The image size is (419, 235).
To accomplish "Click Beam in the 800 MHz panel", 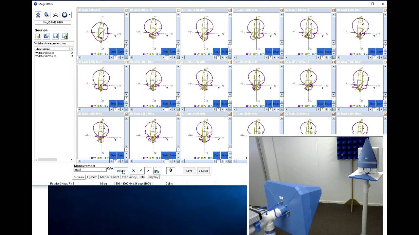I will [173, 52].
